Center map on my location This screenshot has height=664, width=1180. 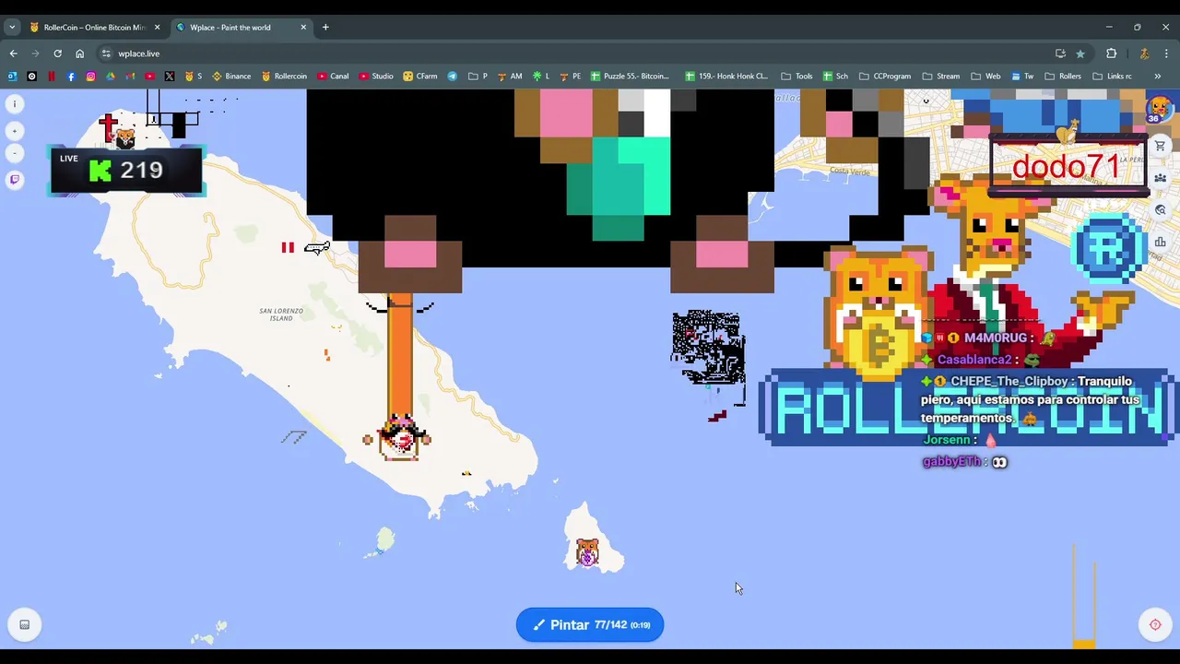tap(1155, 624)
